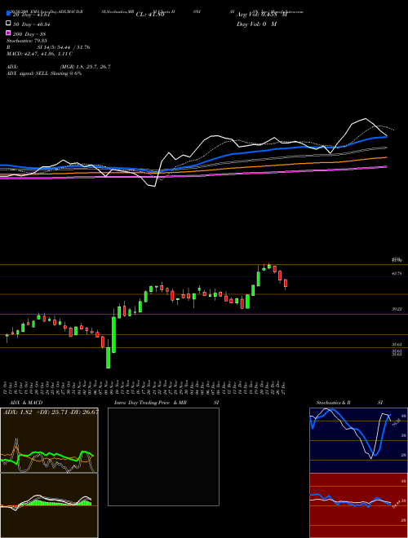Click the 39.22 price axis label
Image resolution: width=408 pixels, height=538 pixels.
point(397,309)
